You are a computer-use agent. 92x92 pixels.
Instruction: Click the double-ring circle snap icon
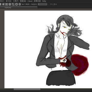point(20,4)
